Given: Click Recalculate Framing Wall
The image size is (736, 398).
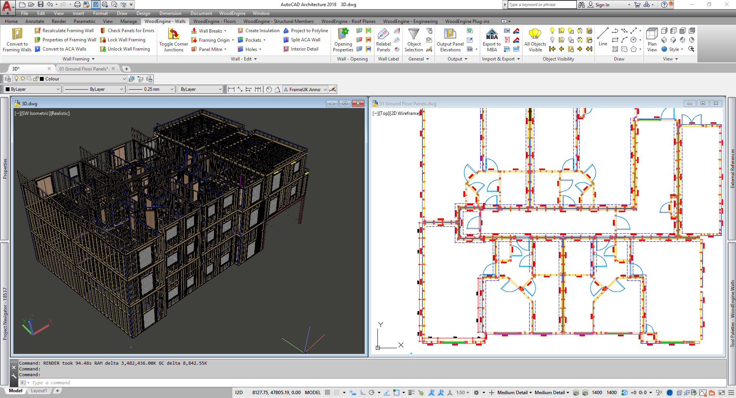Looking at the screenshot, I should [x=64, y=31].
